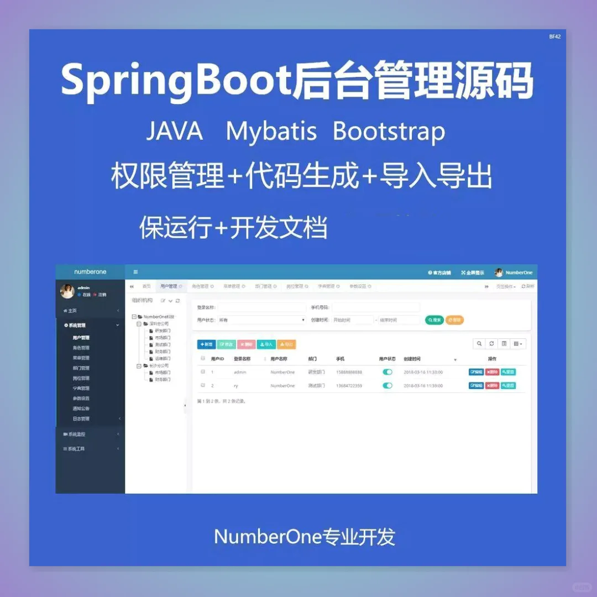Switch to the 角色管理 tab

(202, 286)
